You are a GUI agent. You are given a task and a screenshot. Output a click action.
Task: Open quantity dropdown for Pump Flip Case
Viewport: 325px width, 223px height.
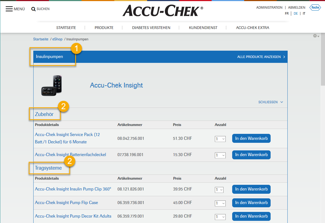pyautogui.click(x=220, y=203)
